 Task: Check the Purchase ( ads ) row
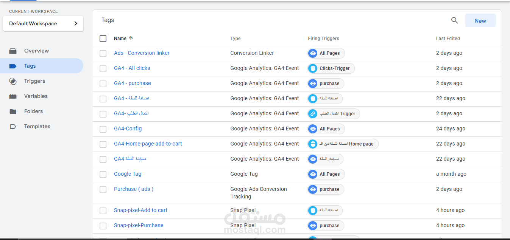click(x=103, y=190)
